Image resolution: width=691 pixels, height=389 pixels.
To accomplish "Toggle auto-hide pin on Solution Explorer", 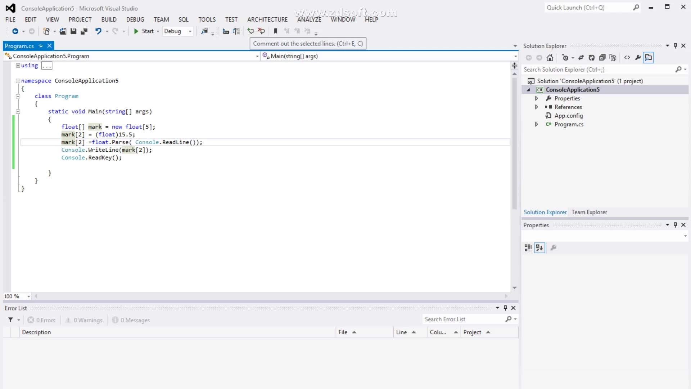I will point(676,46).
